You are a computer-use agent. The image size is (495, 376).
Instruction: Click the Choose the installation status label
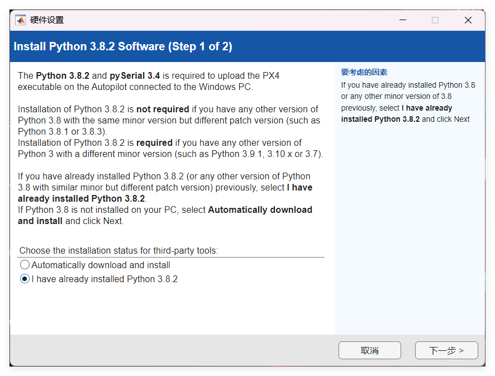pyautogui.click(x=118, y=251)
